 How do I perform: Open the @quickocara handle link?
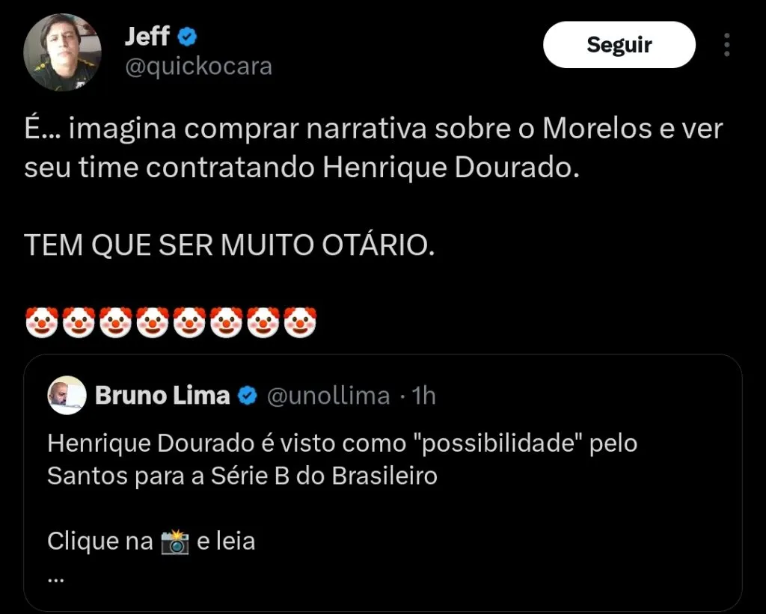(198, 67)
